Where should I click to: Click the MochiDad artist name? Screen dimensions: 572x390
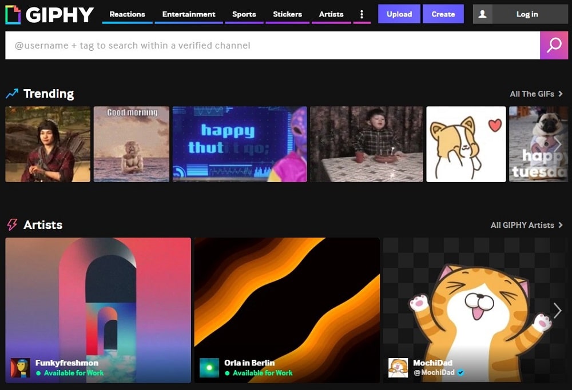[x=432, y=363]
